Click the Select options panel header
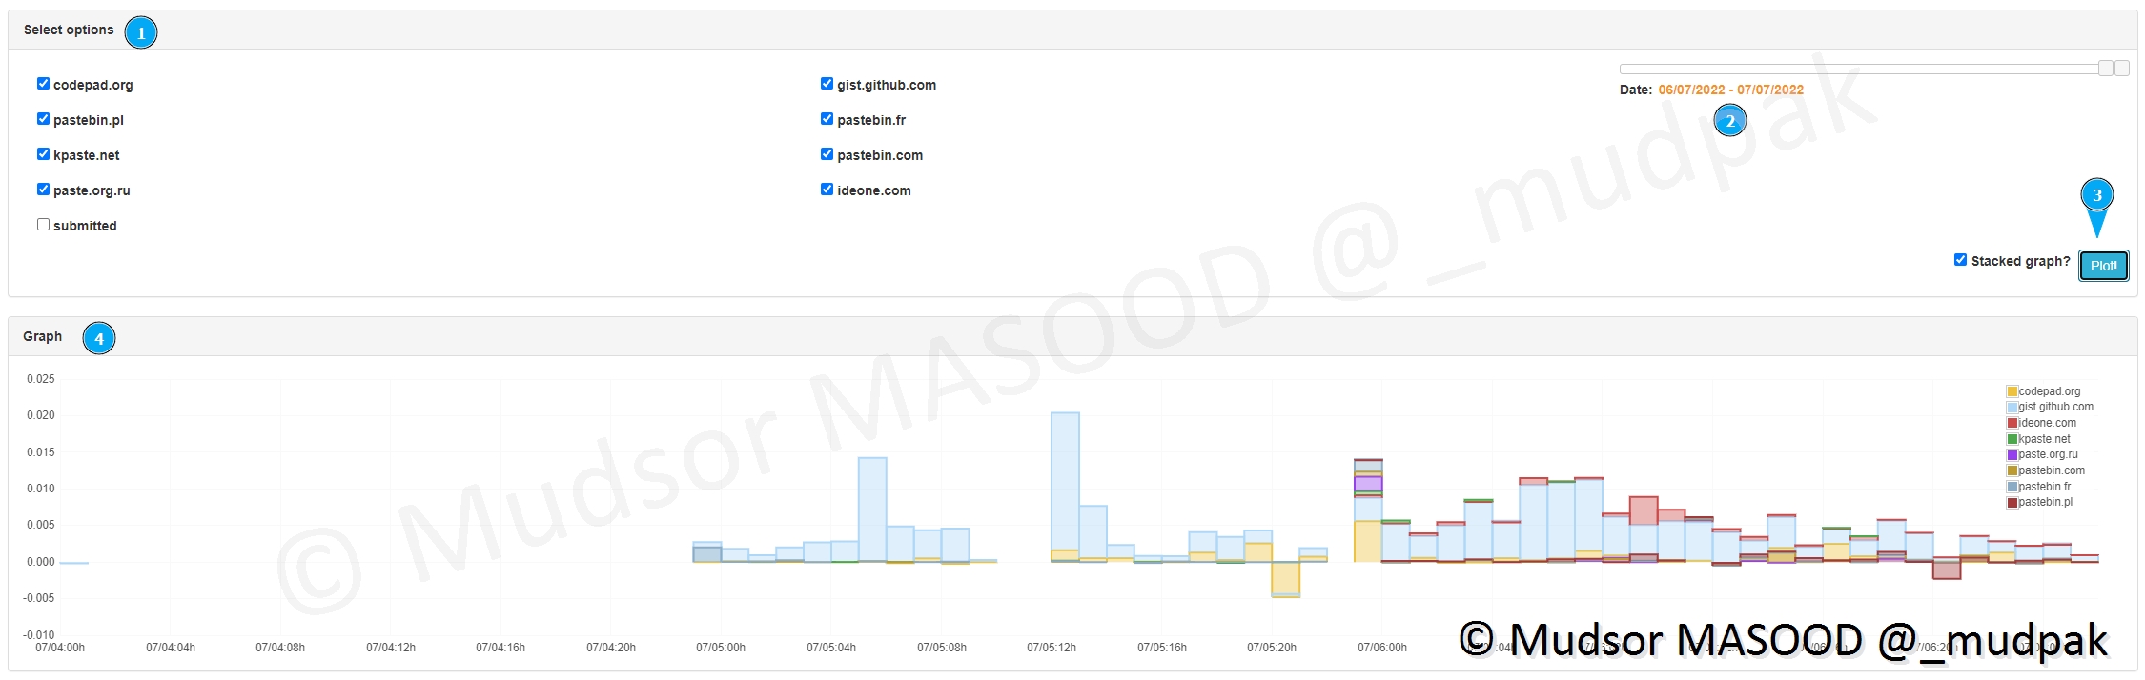This screenshot has height=680, width=2145. [69, 30]
